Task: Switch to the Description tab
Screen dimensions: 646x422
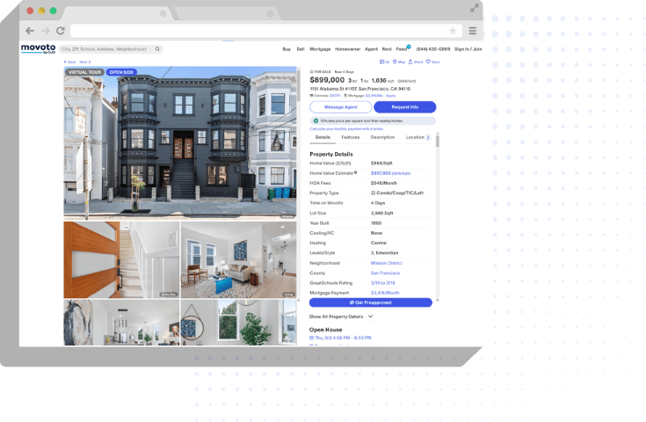Action: click(x=382, y=138)
